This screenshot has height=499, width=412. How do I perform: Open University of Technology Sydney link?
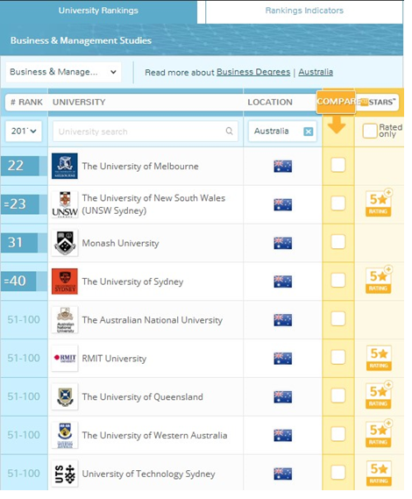(148, 474)
